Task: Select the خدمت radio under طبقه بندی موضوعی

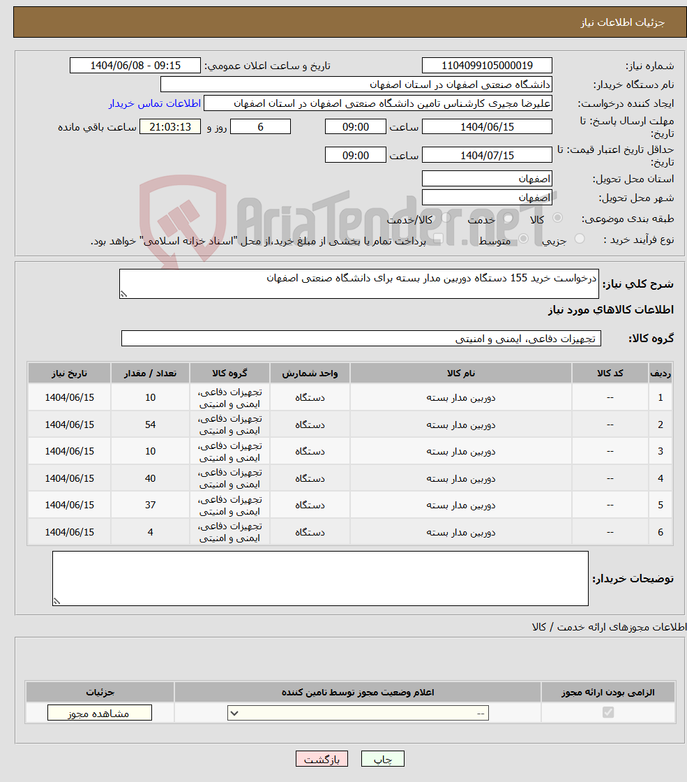Action: (x=507, y=219)
